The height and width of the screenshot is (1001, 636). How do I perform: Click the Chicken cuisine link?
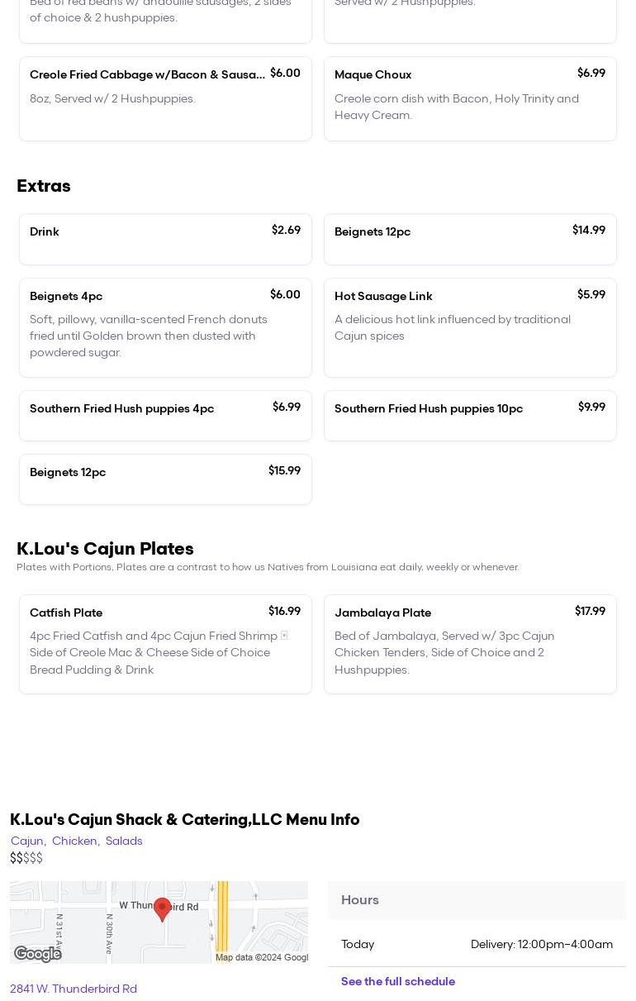click(74, 841)
